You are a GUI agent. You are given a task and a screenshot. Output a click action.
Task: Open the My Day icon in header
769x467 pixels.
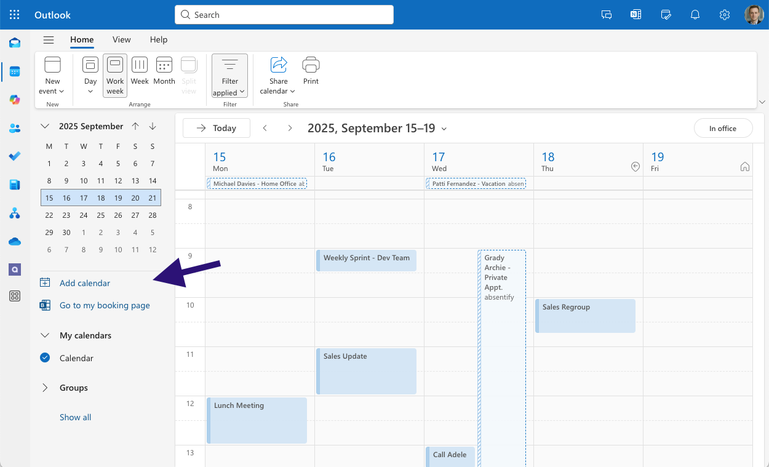666,15
